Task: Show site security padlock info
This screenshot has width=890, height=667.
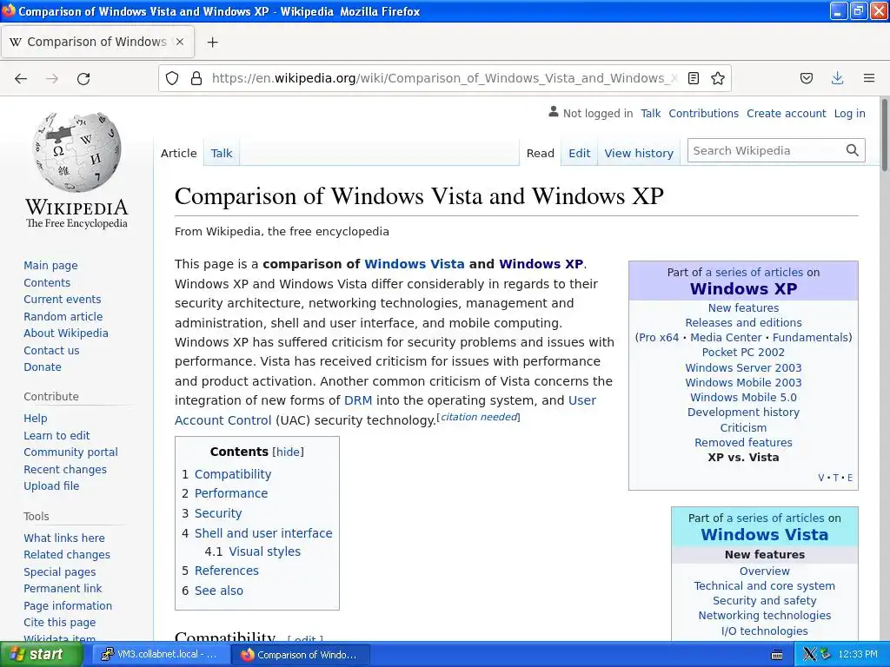Action: pos(196,78)
